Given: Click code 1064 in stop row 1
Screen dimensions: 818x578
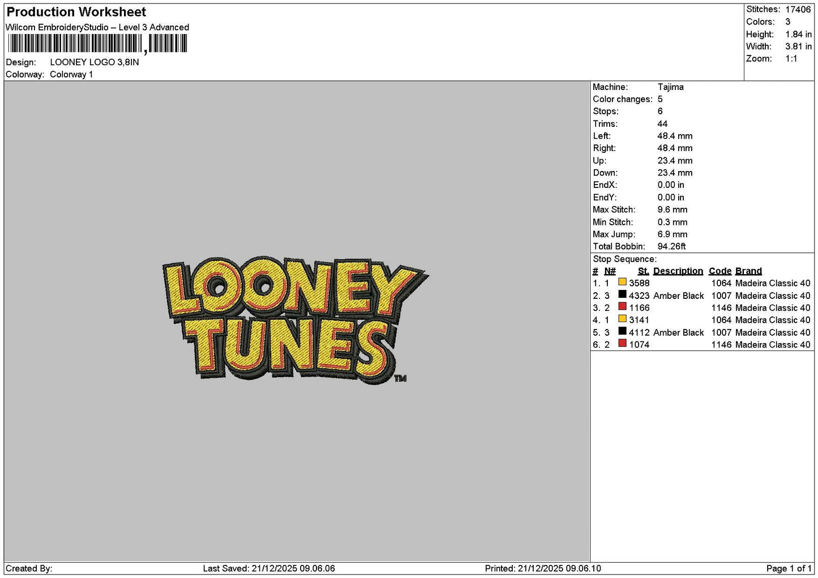Looking at the screenshot, I should tap(722, 283).
